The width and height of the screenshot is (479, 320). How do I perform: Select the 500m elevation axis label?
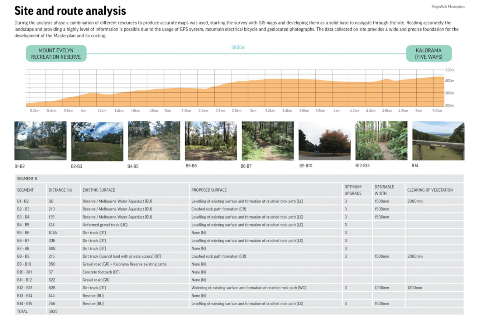pyautogui.click(x=450, y=69)
